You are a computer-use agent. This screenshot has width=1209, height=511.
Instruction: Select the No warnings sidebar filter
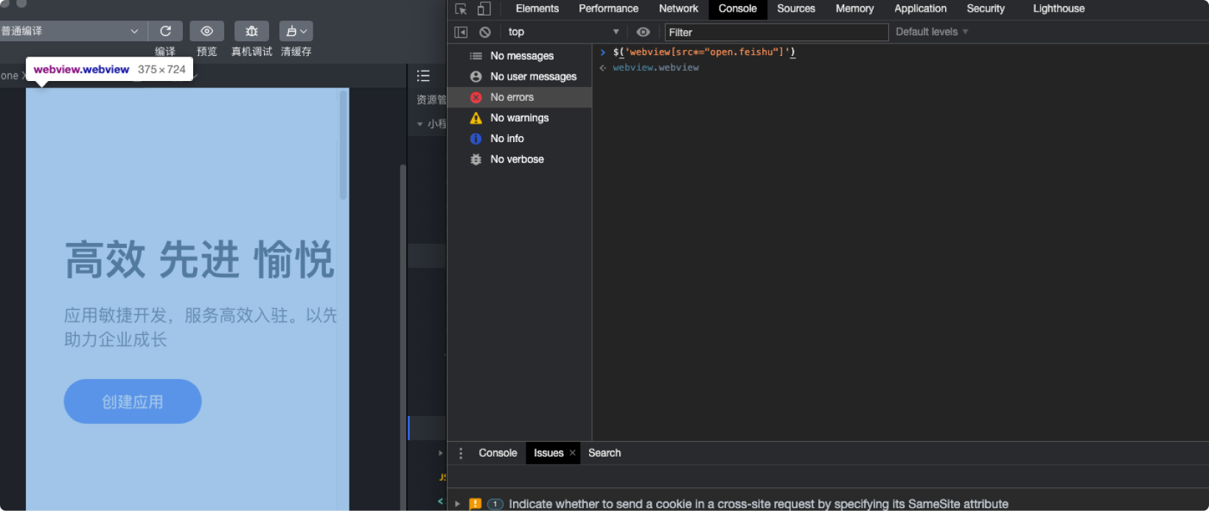[519, 118]
